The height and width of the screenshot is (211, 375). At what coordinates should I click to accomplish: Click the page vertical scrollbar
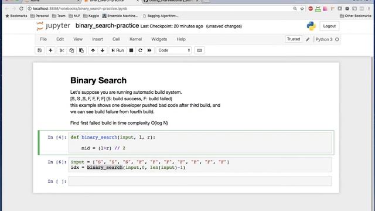tap(371, 134)
